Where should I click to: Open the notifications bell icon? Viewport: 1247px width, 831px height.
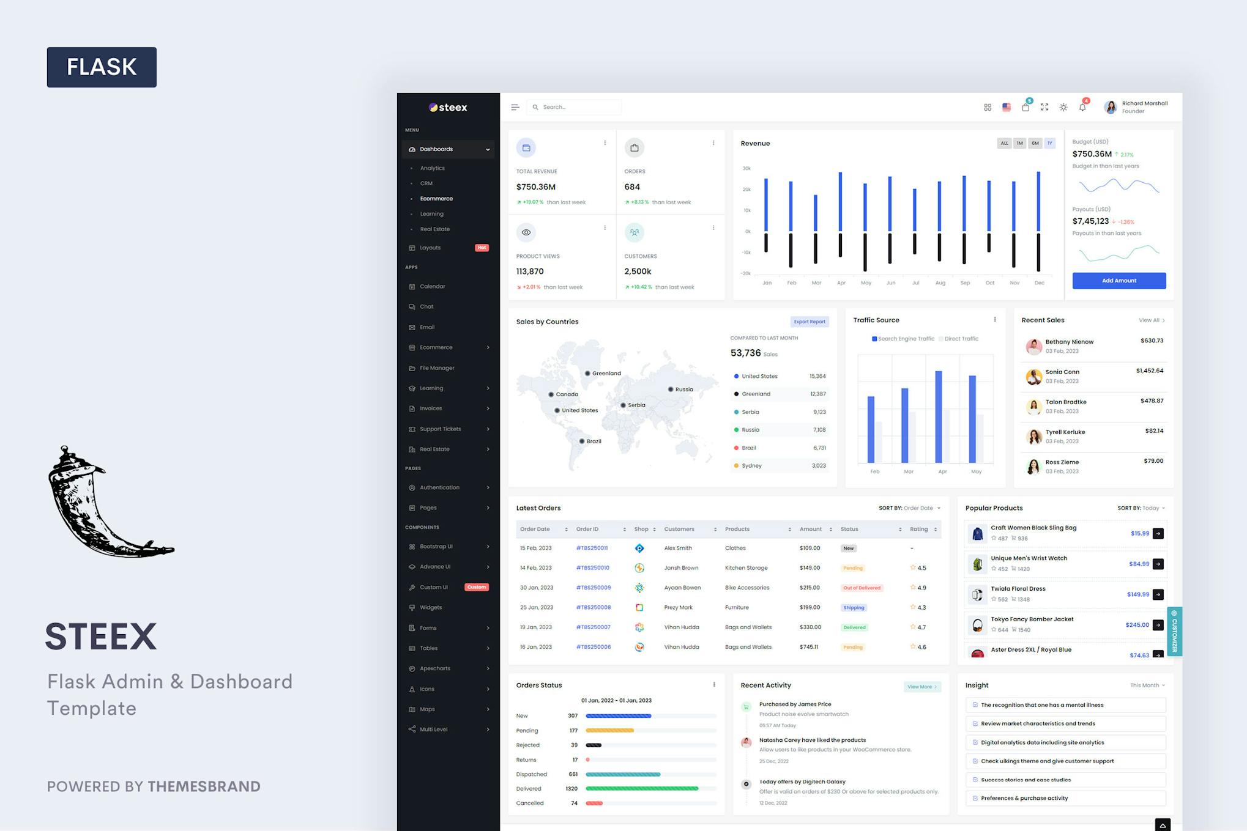click(1082, 107)
